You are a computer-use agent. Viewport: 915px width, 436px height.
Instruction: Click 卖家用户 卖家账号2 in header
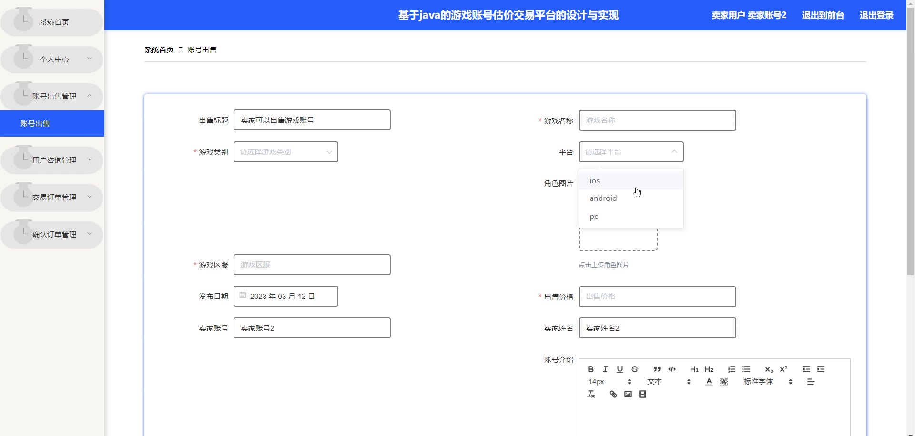tap(749, 15)
